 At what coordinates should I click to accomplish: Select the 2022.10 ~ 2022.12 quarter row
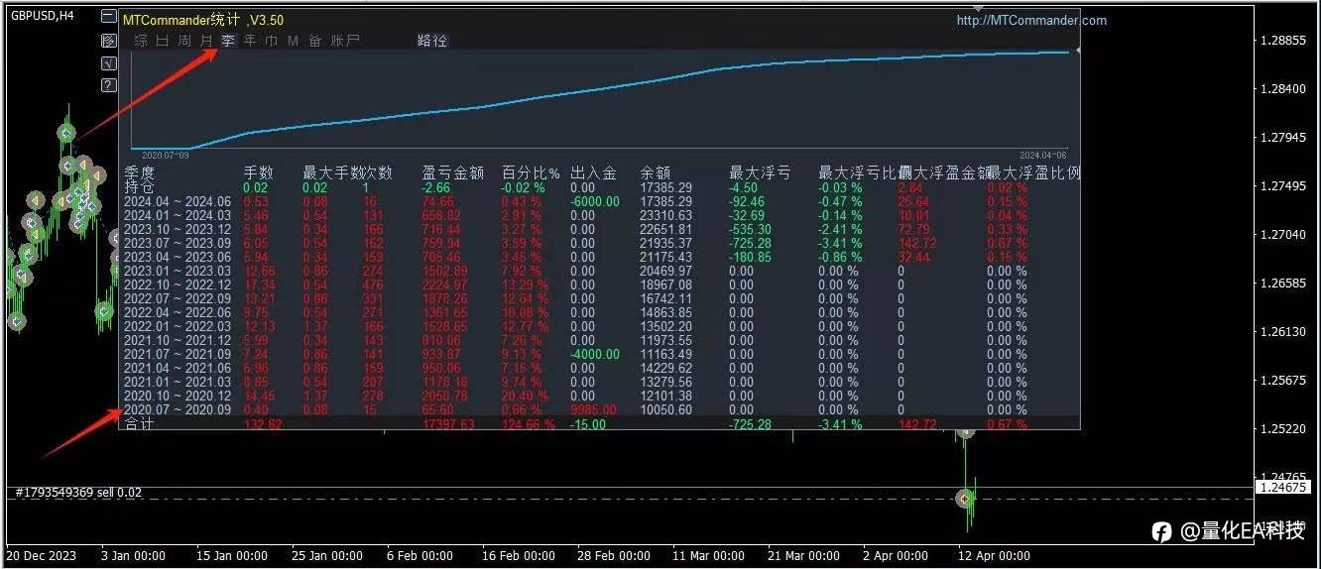click(598, 284)
